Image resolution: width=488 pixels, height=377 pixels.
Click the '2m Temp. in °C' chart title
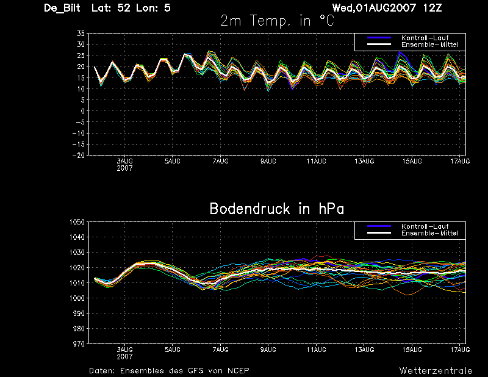(278, 21)
